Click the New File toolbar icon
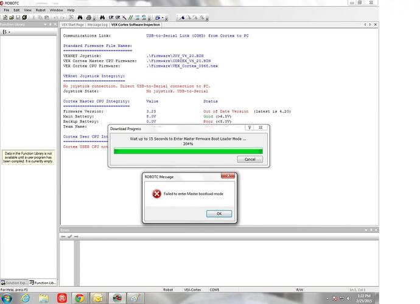This screenshot has width=420, height=304. 5,18
